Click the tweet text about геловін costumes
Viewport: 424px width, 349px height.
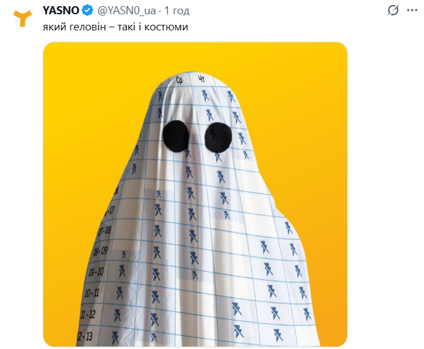click(115, 27)
